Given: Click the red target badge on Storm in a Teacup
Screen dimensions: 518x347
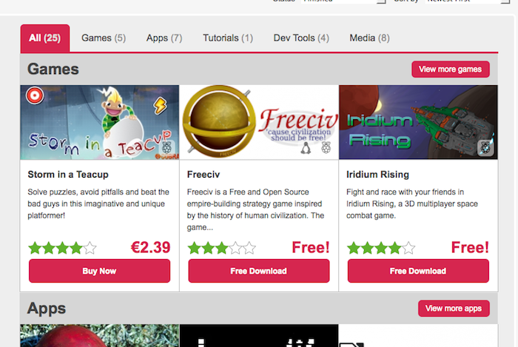Looking at the screenshot, I should point(35,95).
